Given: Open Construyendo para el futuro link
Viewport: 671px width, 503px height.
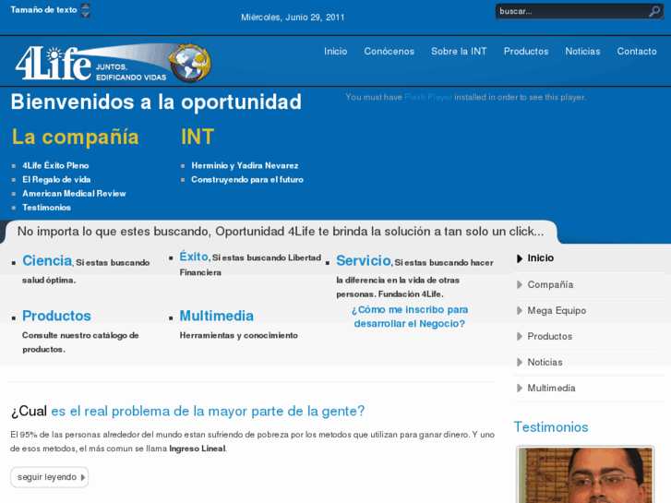Looking at the screenshot, I should pyautogui.click(x=247, y=180).
